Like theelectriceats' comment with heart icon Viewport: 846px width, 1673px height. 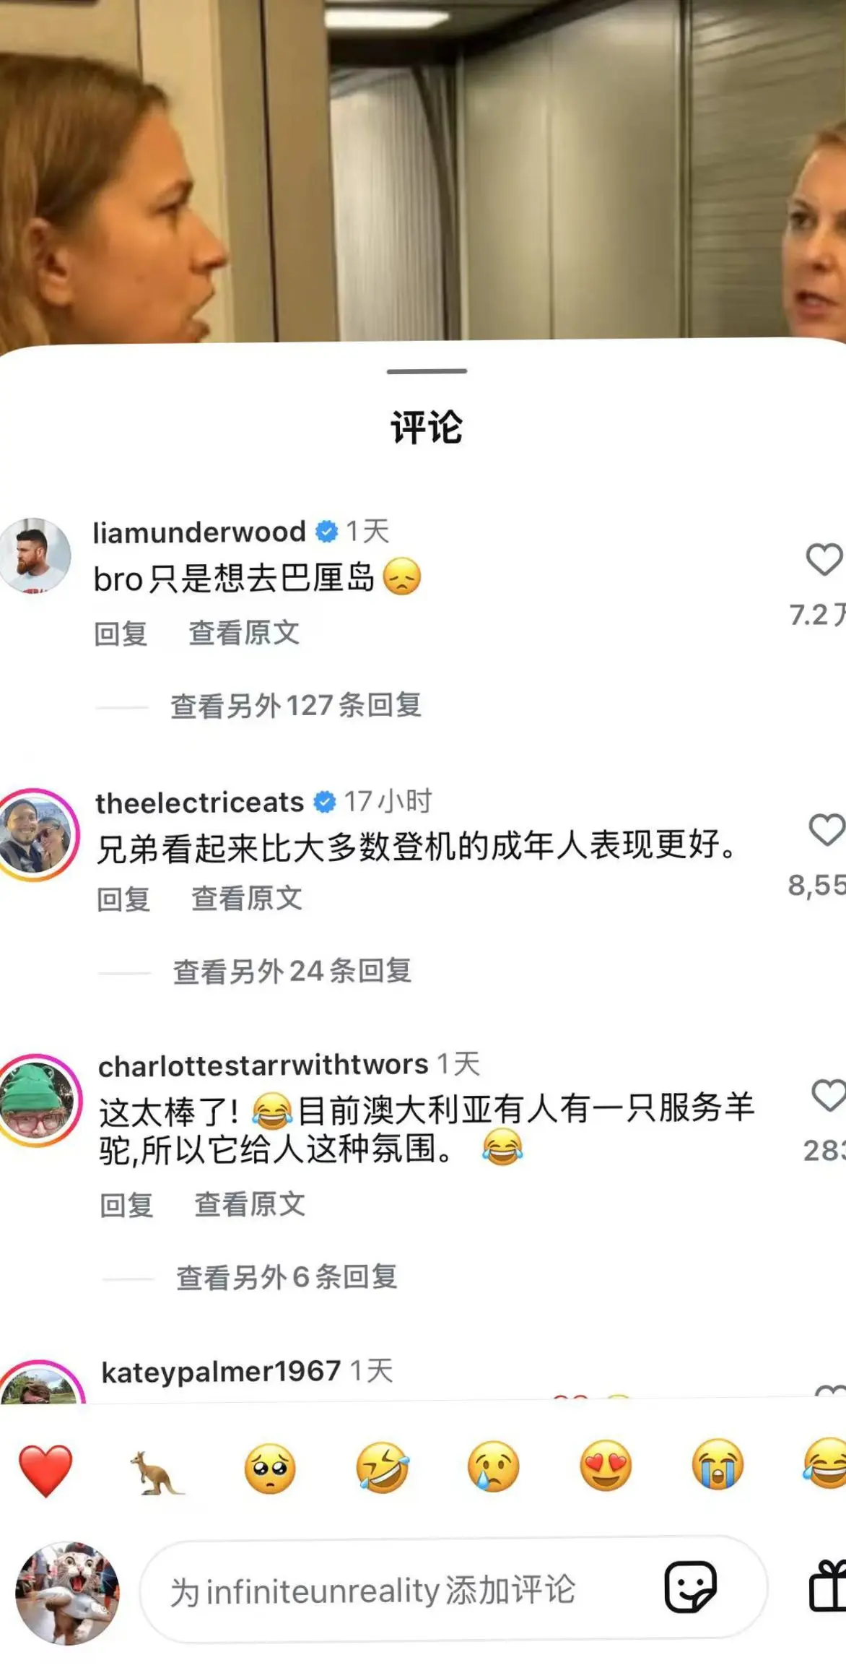(x=827, y=829)
